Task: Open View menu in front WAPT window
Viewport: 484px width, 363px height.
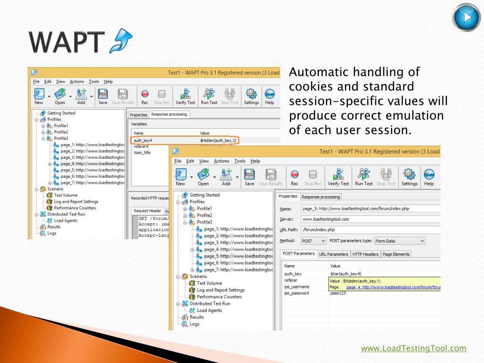Action: click(204, 161)
